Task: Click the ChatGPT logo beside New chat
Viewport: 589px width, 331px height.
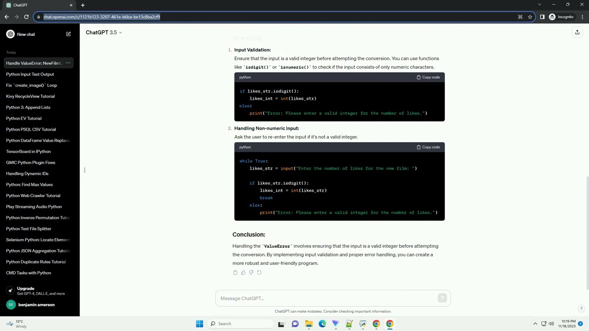Action: point(10,34)
